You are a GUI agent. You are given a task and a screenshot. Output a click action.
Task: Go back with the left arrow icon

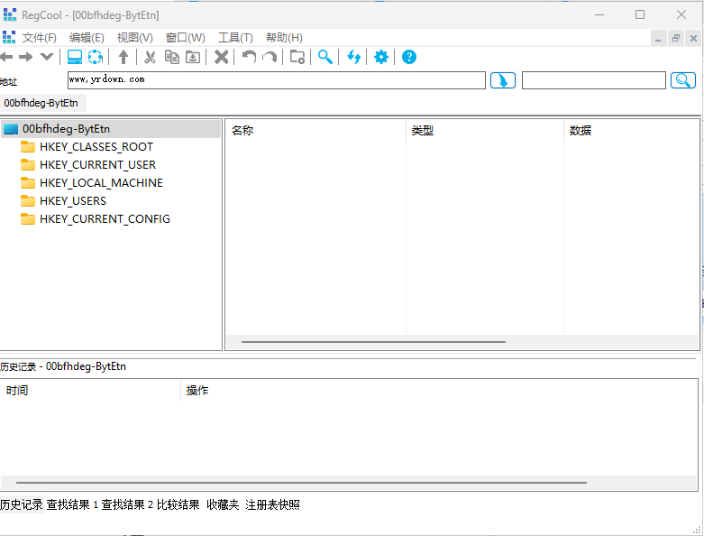[6, 57]
